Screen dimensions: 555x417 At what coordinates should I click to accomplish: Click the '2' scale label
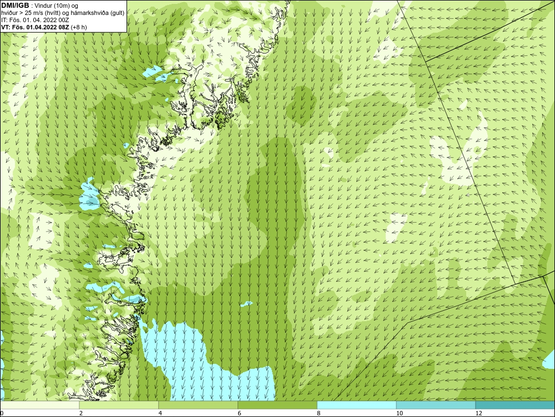[81, 413]
